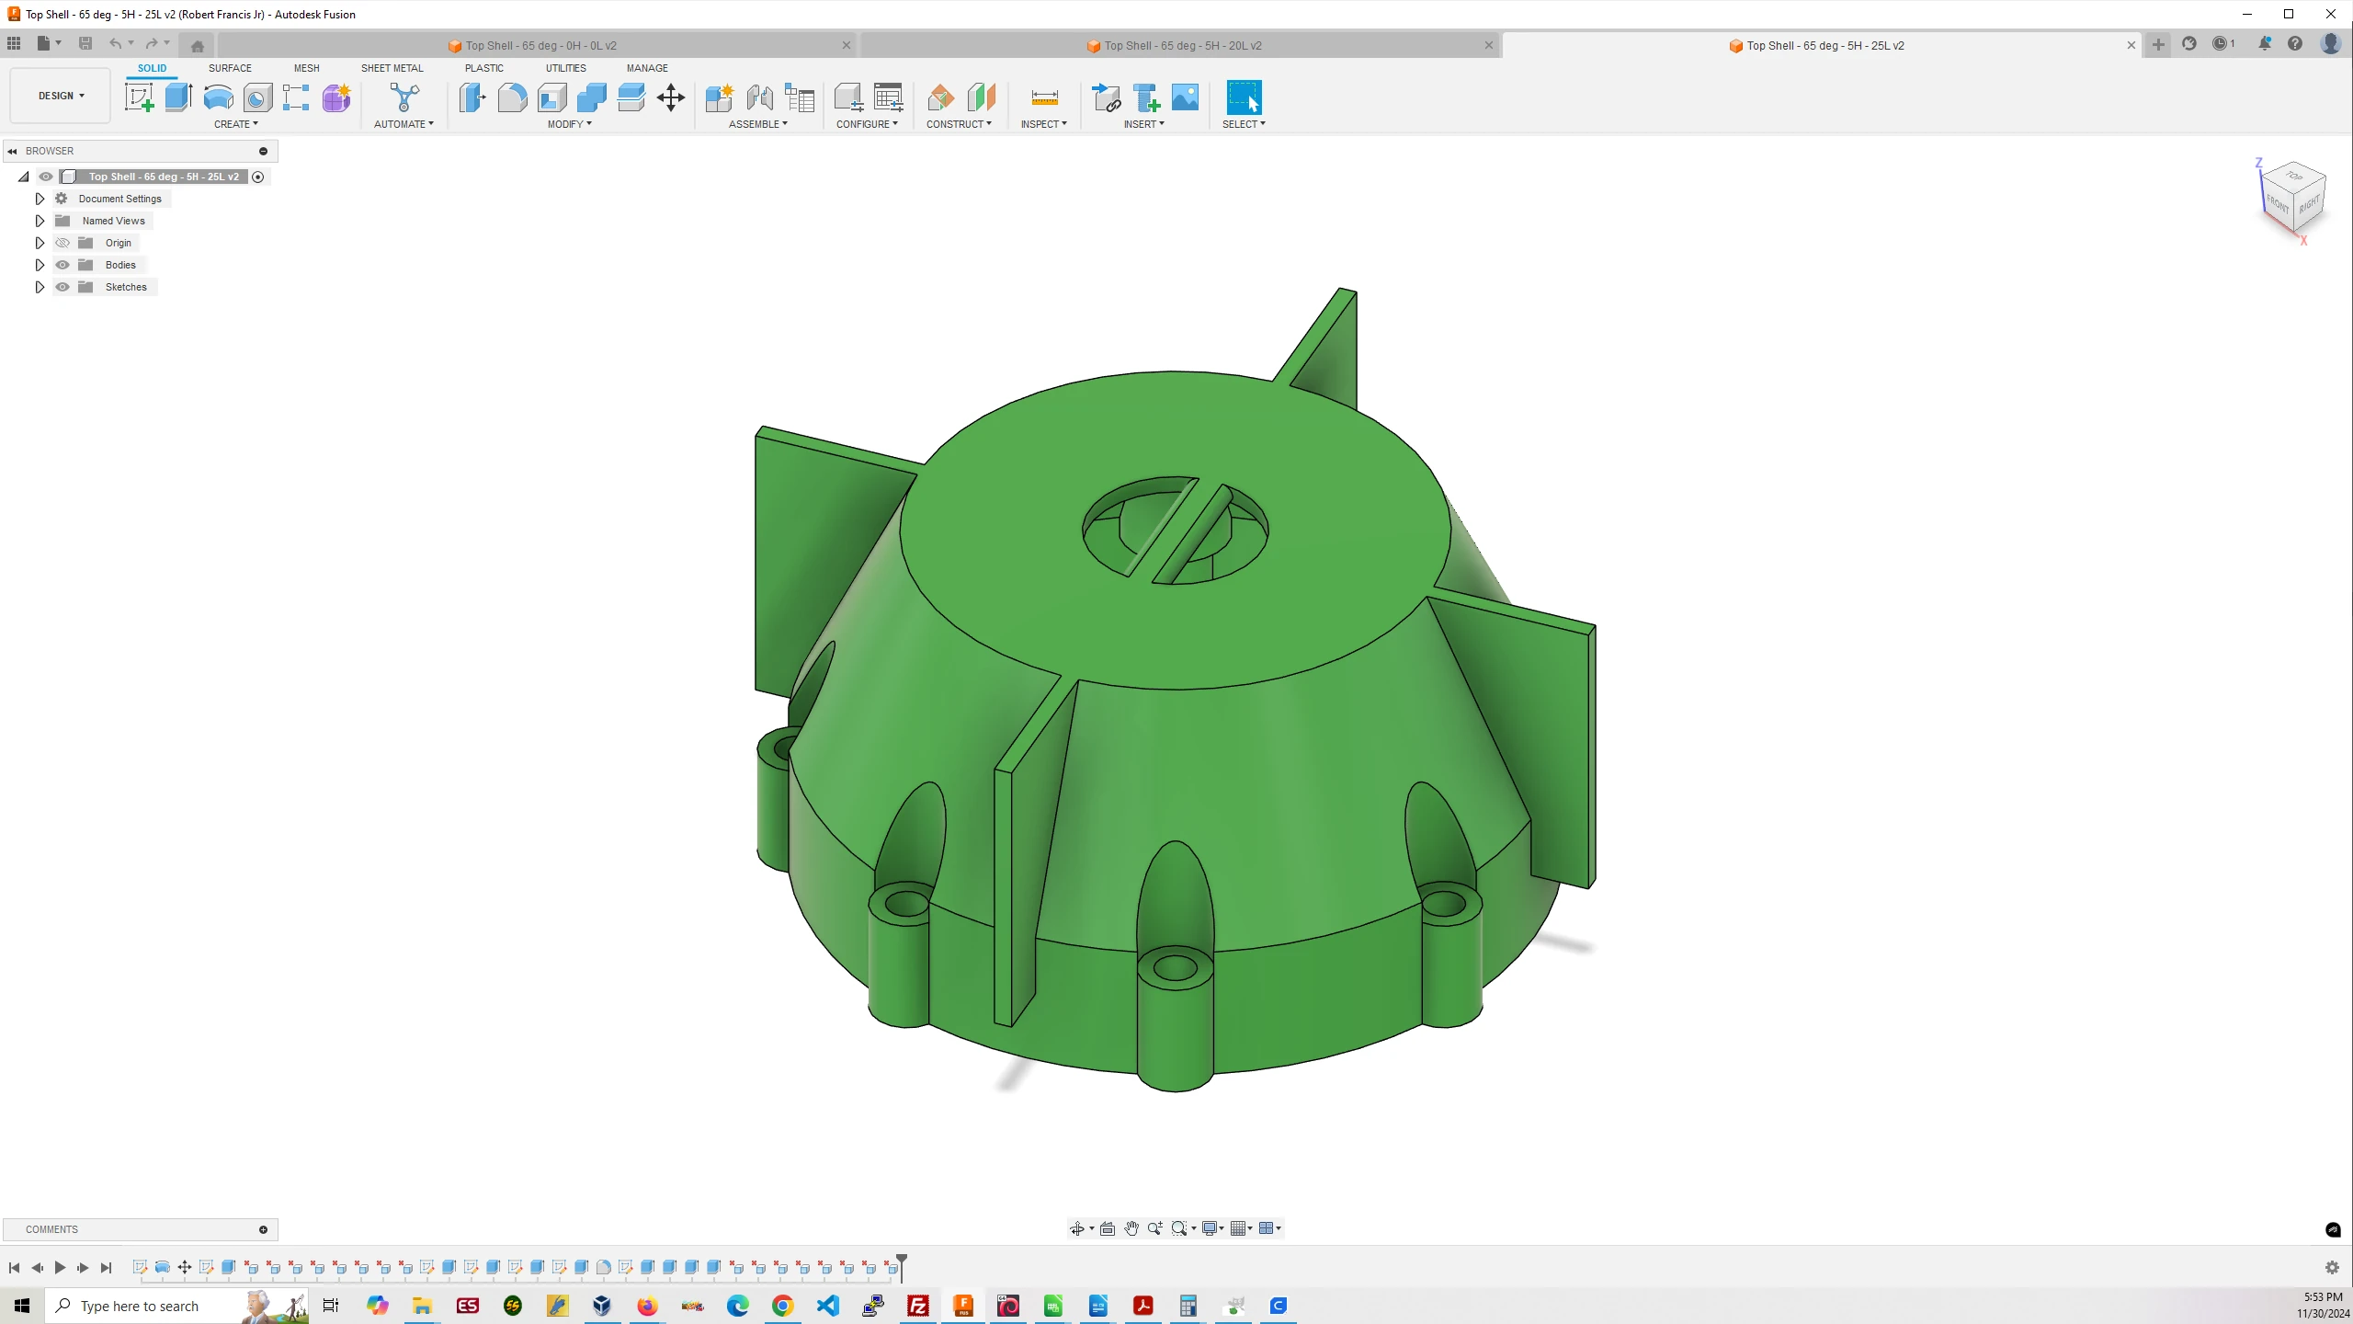Open the DESIGN workspace dropdown
The image size is (2353, 1324).
(x=61, y=96)
